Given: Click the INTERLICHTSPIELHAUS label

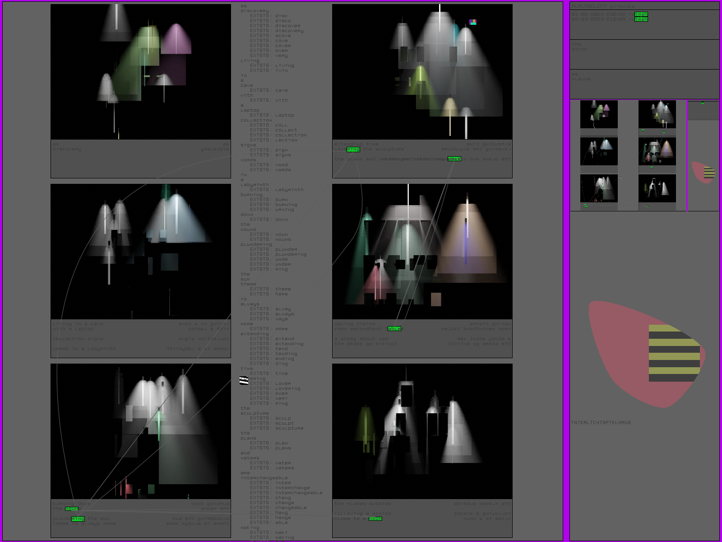Looking at the screenshot, I should click(x=601, y=423).
